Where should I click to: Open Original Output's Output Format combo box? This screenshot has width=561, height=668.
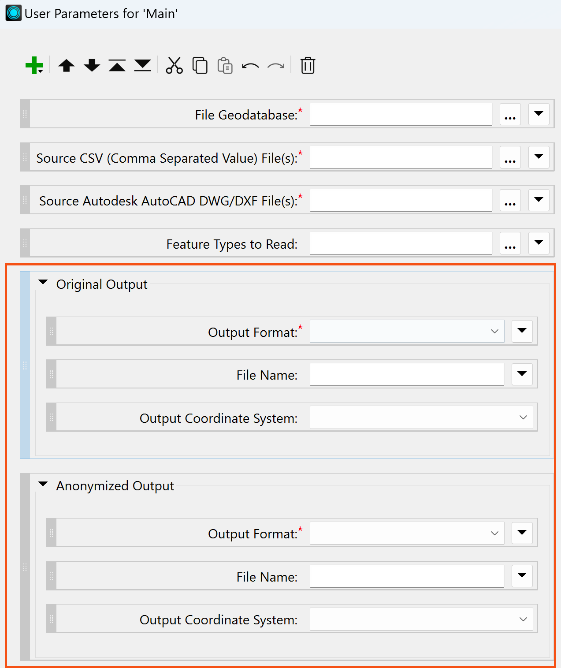pos(407,331)
